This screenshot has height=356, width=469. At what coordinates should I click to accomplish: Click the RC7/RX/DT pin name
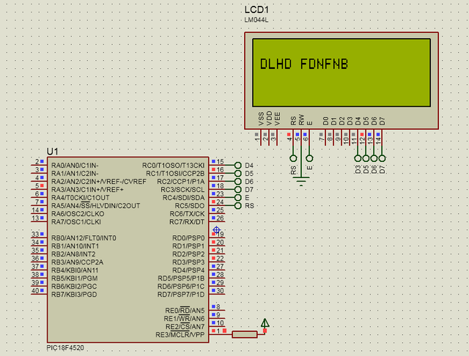[x=187, y=222]
